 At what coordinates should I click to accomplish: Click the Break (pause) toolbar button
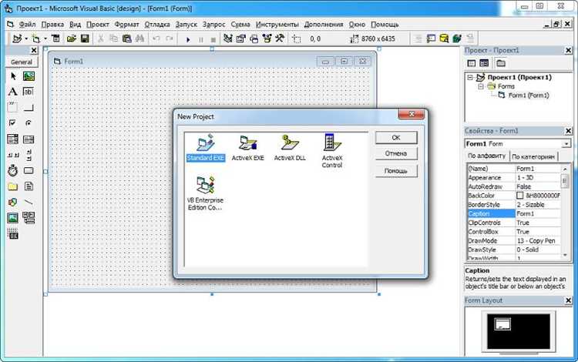(201, 39)
